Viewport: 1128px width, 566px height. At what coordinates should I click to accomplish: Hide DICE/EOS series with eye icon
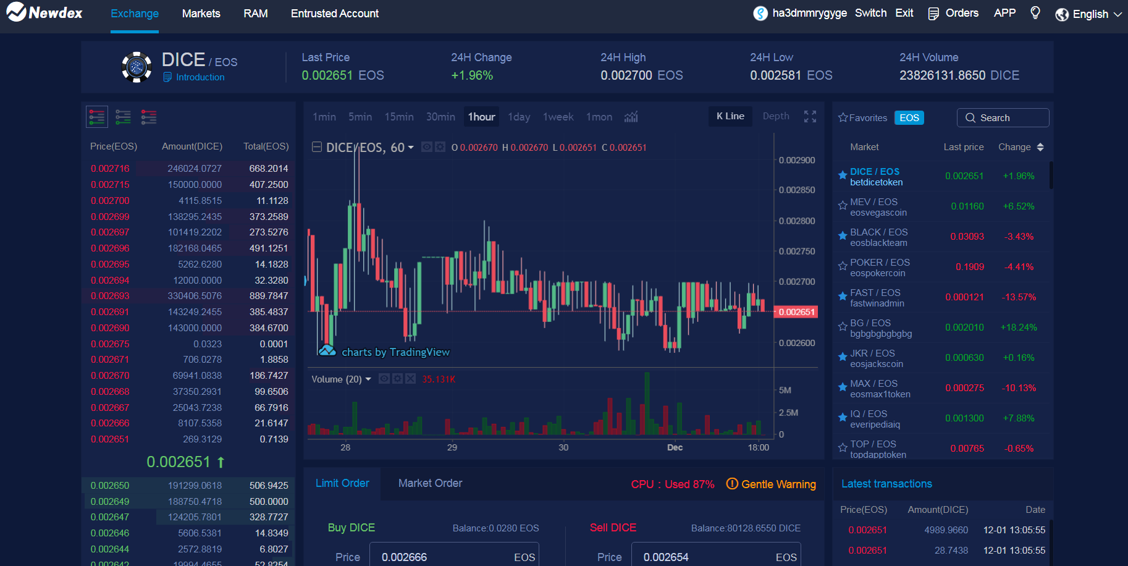click(x=426, y=147)
